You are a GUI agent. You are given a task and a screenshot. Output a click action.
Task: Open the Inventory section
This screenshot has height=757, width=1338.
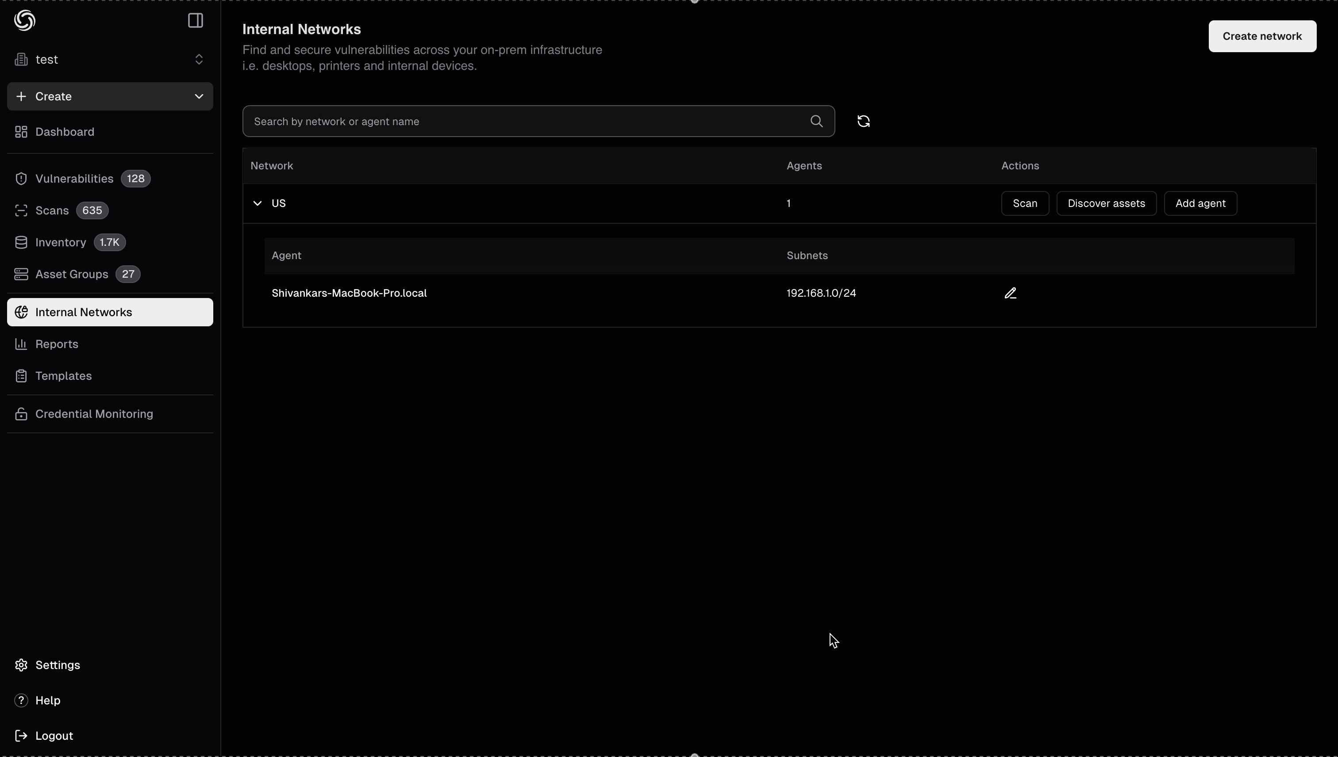[x=60, y=242]
